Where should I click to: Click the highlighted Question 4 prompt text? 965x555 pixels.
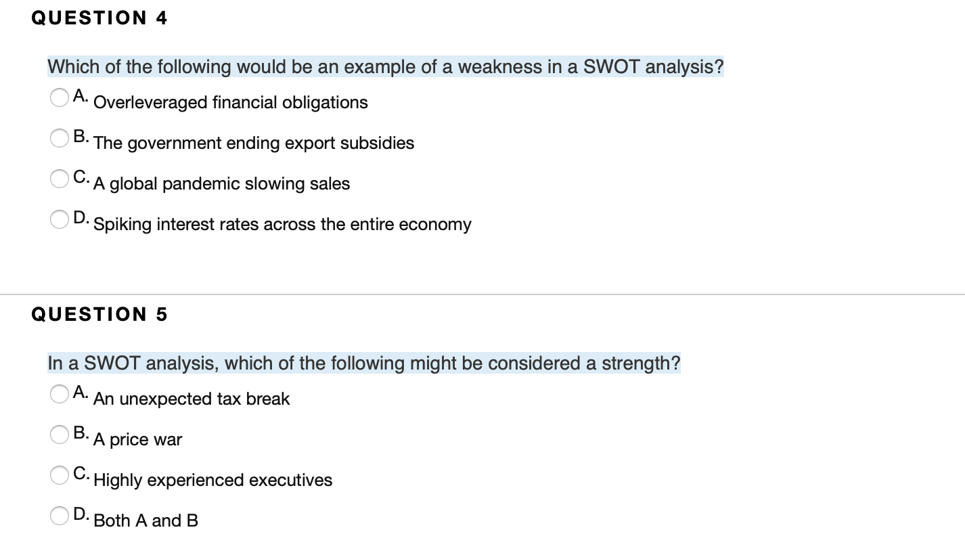tap(384, 66)
